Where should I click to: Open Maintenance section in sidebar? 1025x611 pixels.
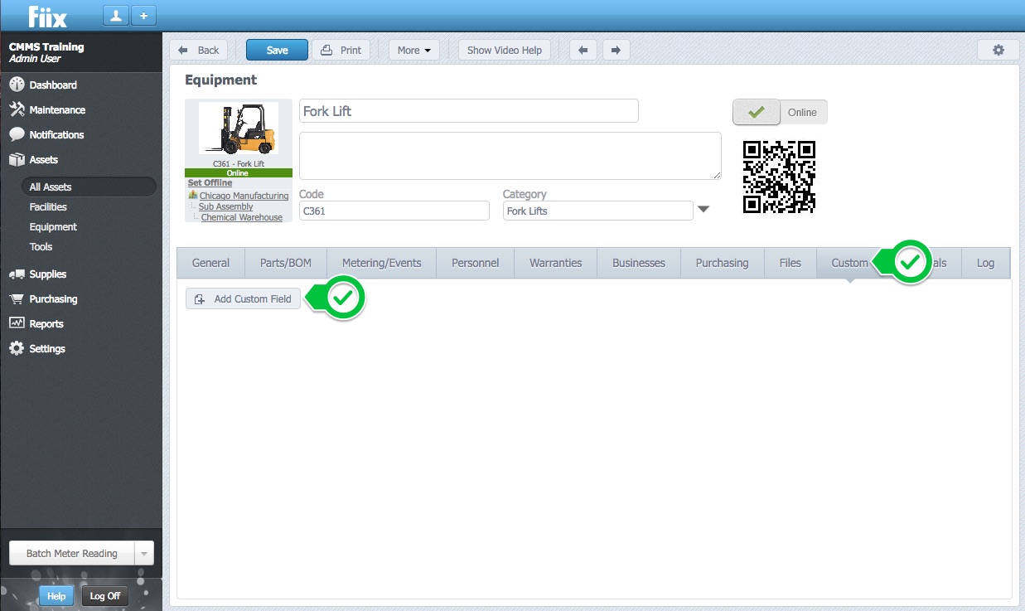click(57, 109)
